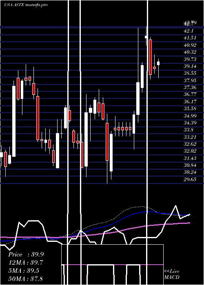Select the 33.21 price axis label
The image size is (204, 285).
tap(190, 137)
